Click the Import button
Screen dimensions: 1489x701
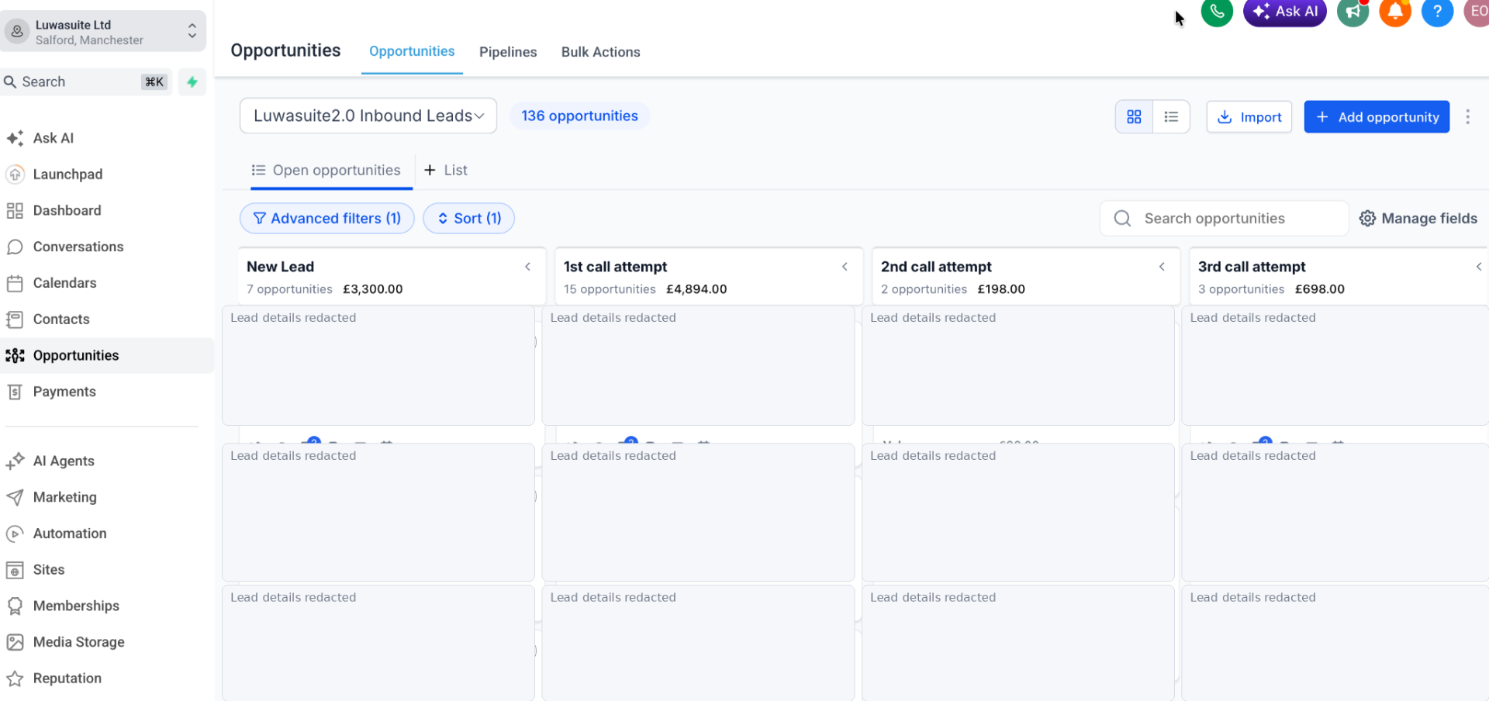tap(1249, 116)
